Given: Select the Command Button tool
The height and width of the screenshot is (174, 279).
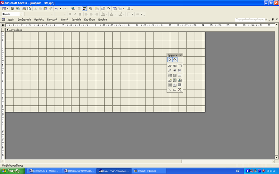Looking at the screenshot, I should click(180, 75).
